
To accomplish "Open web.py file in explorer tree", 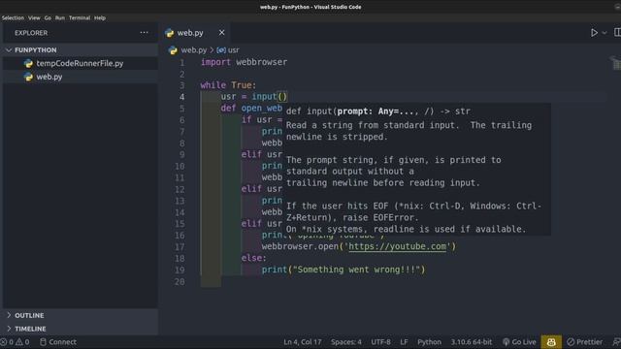I will (x=49, y=77).
